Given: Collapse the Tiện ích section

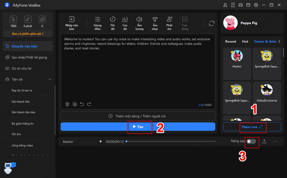Looking at the screenshot, I should click(50, 79).
